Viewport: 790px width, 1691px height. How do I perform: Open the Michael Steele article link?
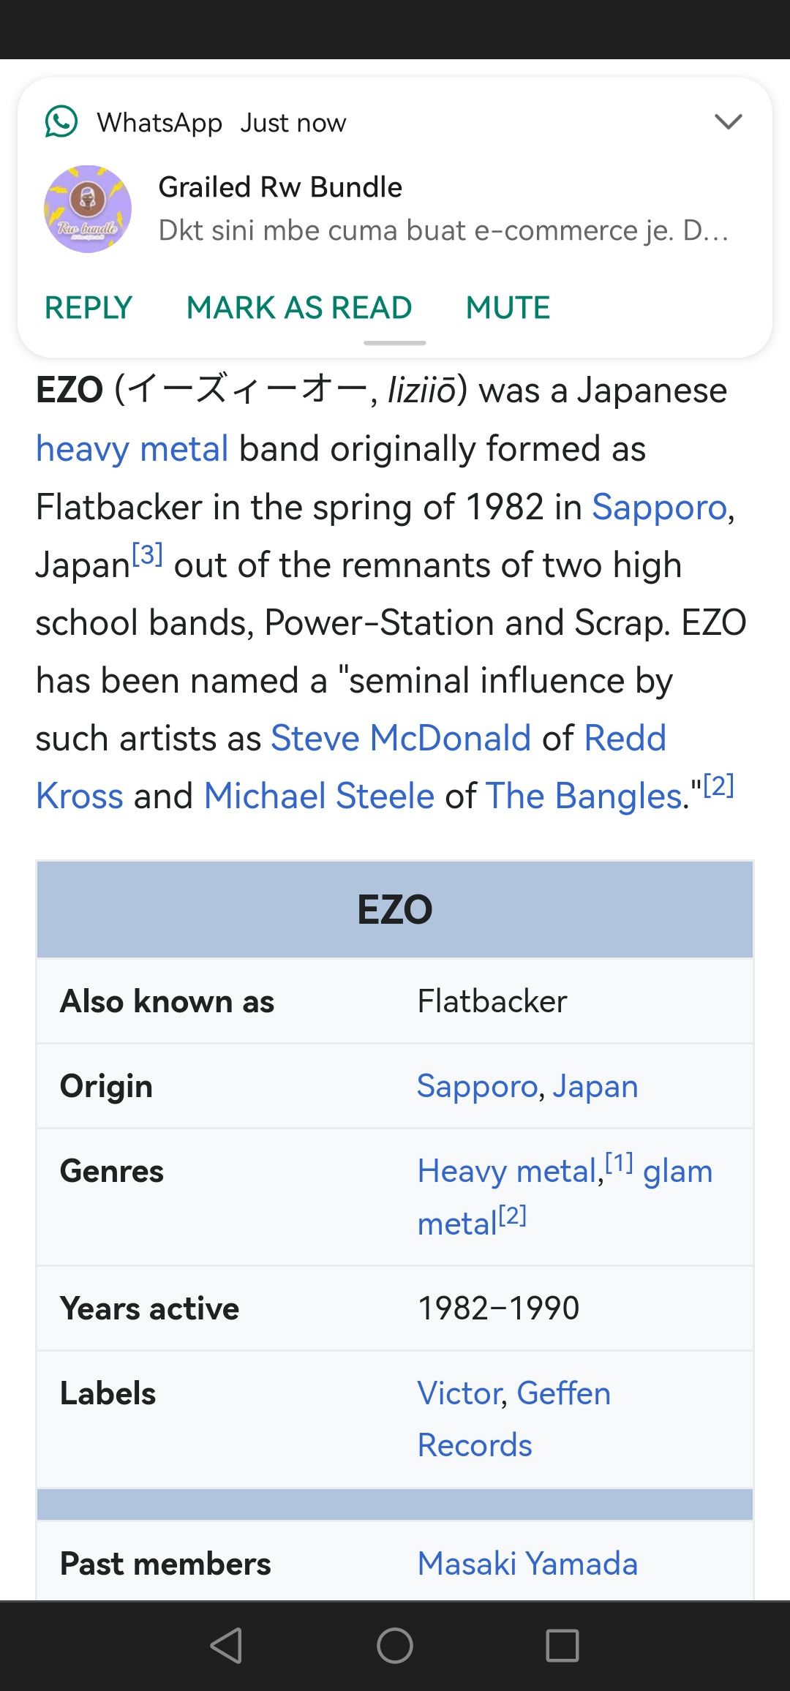[x=320, y=796]
